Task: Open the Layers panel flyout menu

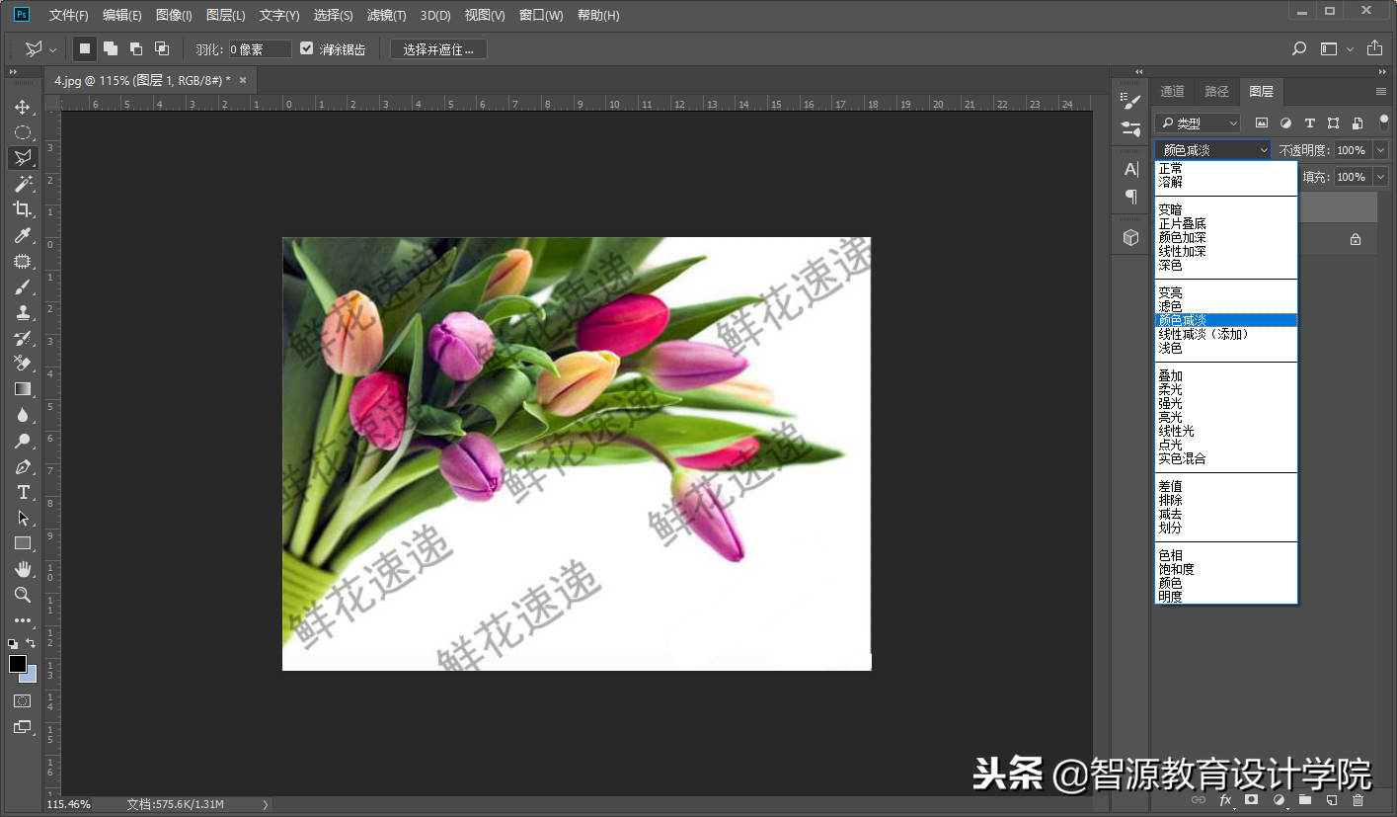Action: click(x=1381, y=91)
